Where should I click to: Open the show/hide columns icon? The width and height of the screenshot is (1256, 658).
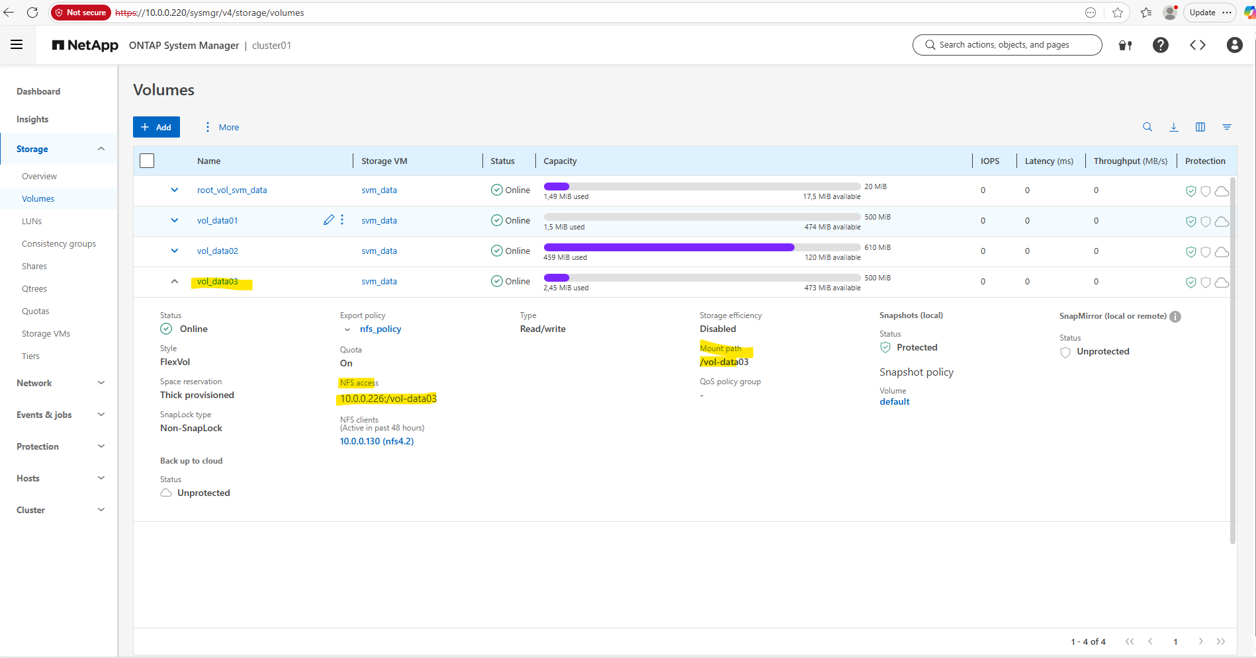(x=1200, y=127)
